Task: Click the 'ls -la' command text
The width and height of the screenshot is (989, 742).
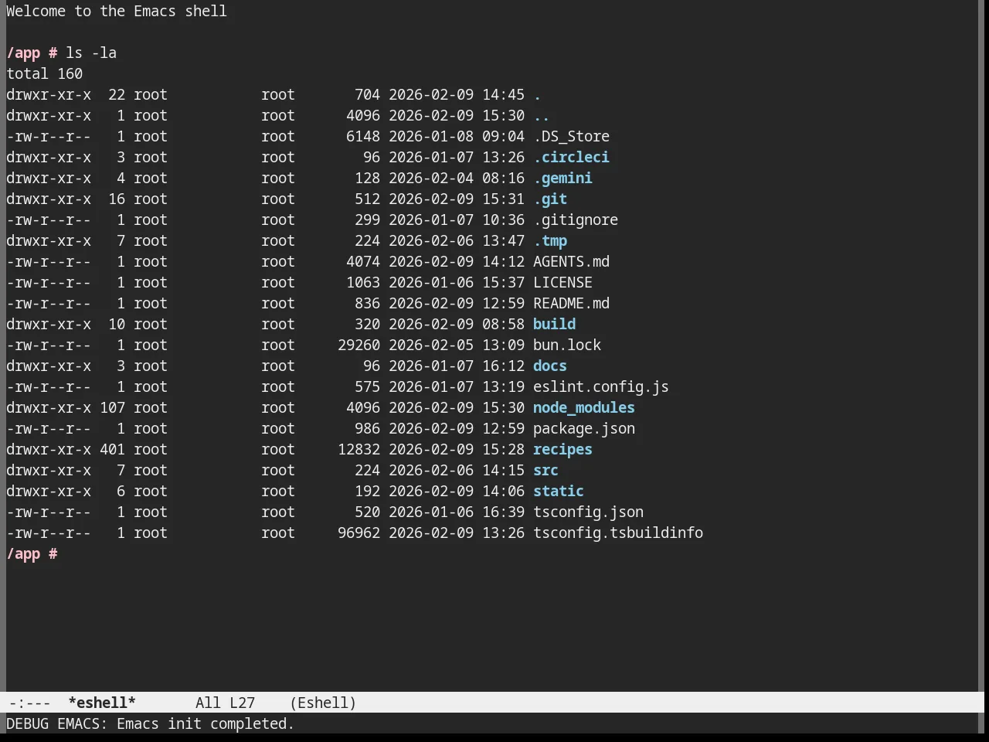Action: (x=91, y=53)
